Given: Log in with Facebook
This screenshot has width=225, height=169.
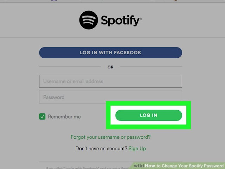Looking at the screenshot, I should click(110, 52).
